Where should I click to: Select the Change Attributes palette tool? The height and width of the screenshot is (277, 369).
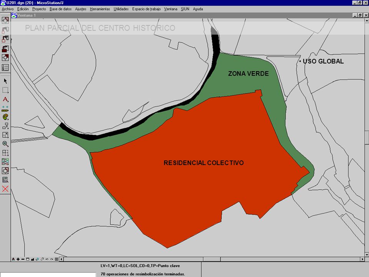coord(5,117)
